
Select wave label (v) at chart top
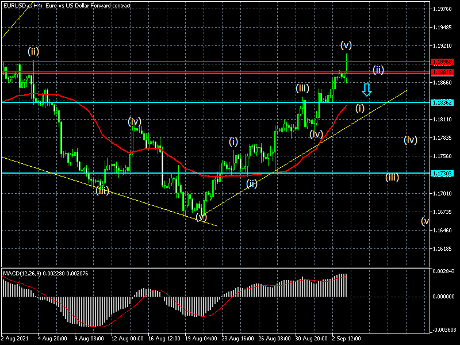pyautogui.click(x=346, y=45)
